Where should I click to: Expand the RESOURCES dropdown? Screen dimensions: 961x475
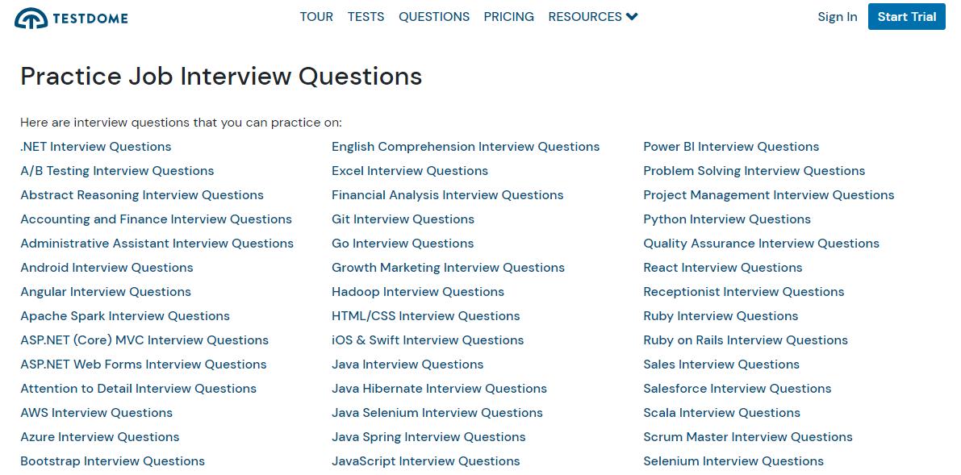593,17
